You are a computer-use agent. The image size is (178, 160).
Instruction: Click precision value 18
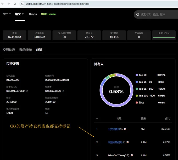47,113
